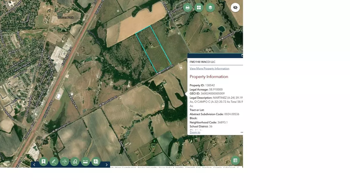Open the basemap gallery grid icon
This screenshot has height=190, width=350.
coord(199,8)
